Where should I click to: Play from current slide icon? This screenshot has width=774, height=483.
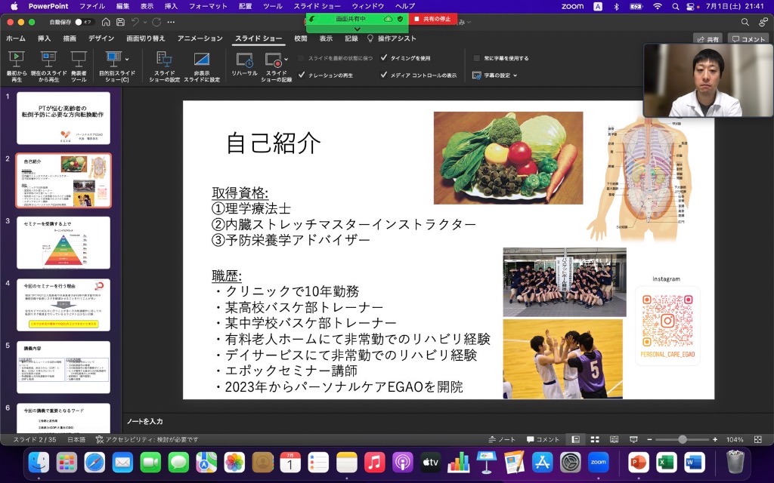coord(48,60)
